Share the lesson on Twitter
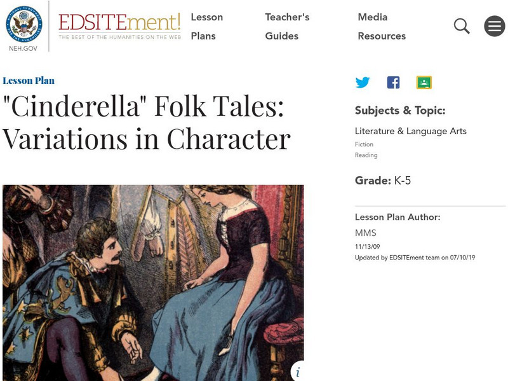This screenshot has height=381, width=508. pyautogui.click(x=363, y=83)
